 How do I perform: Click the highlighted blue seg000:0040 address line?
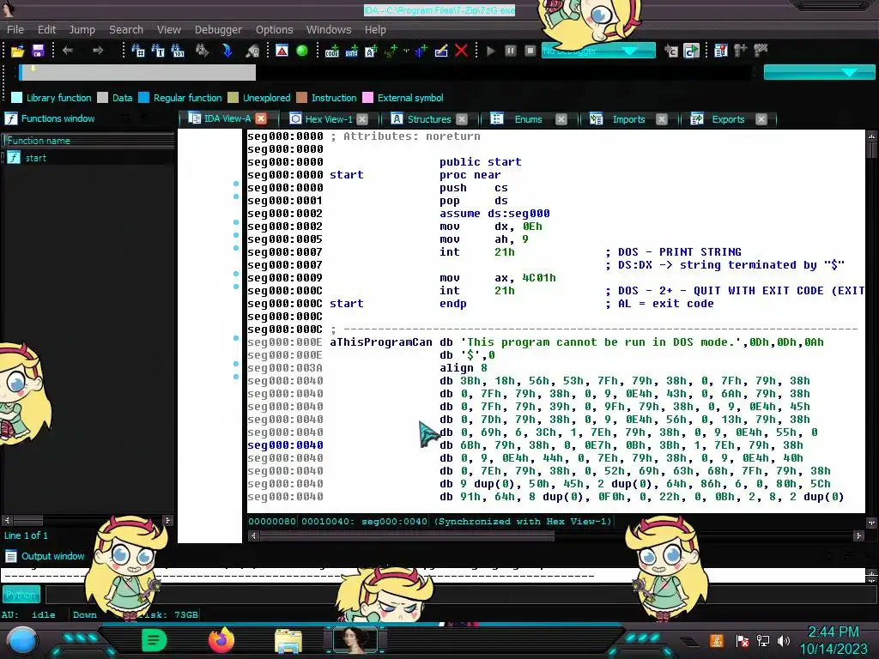pyautogui.click(x=285, y=445)
